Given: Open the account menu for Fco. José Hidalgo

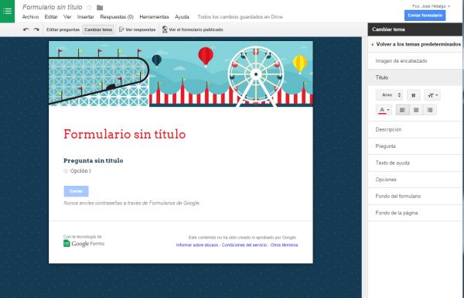Looking at the screenshot, I should pyautogui.click(x=432, y=6).
